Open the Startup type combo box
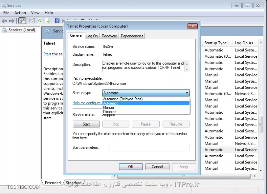Screen dimensions: 267x194 point(146,93)
